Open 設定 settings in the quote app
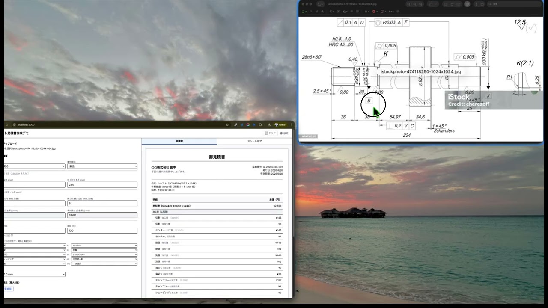548x308 pixels. pos(284,133)
